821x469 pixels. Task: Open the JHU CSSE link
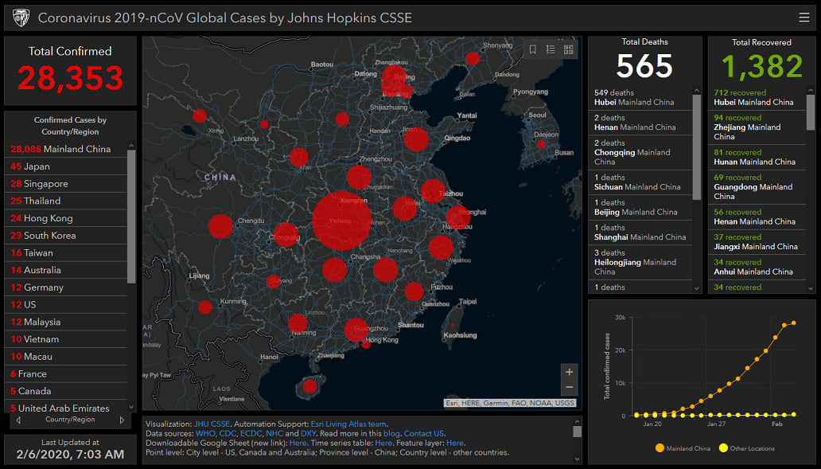coord(212,424)
